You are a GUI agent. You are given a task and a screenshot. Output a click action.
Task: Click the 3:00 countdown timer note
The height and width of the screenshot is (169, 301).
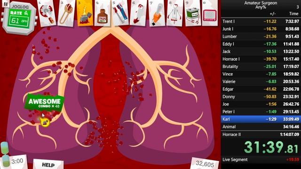tap(17, 161)
